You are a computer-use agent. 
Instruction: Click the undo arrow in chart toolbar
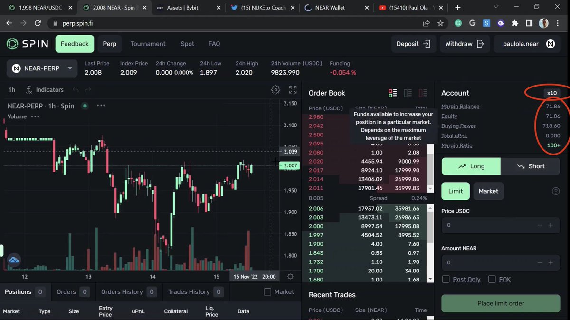click(76, 90)
